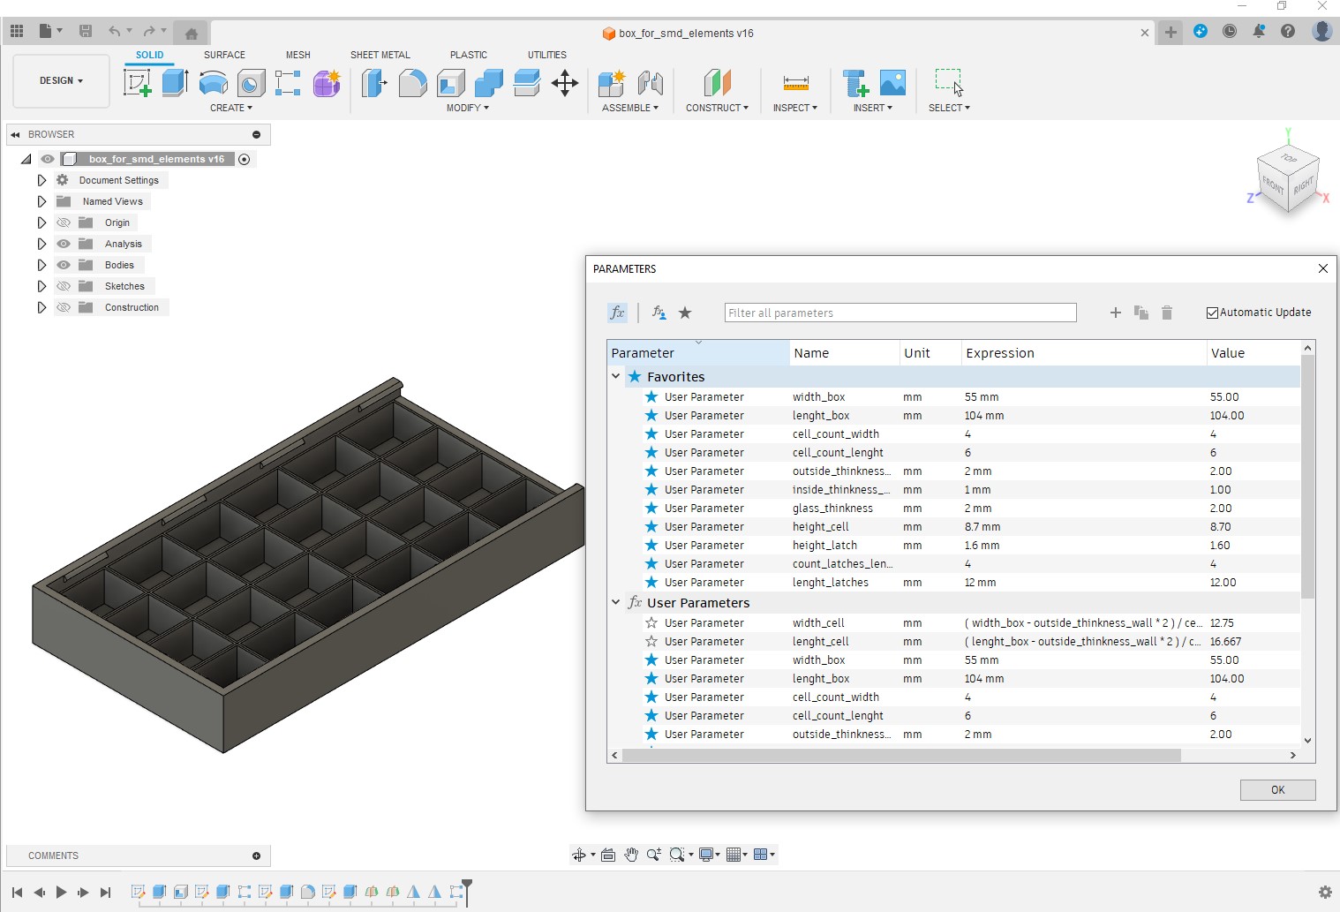Uncheck the Automatic Update checkbox
Viewport: 1340px width, 912px height.
[1212, 312]
